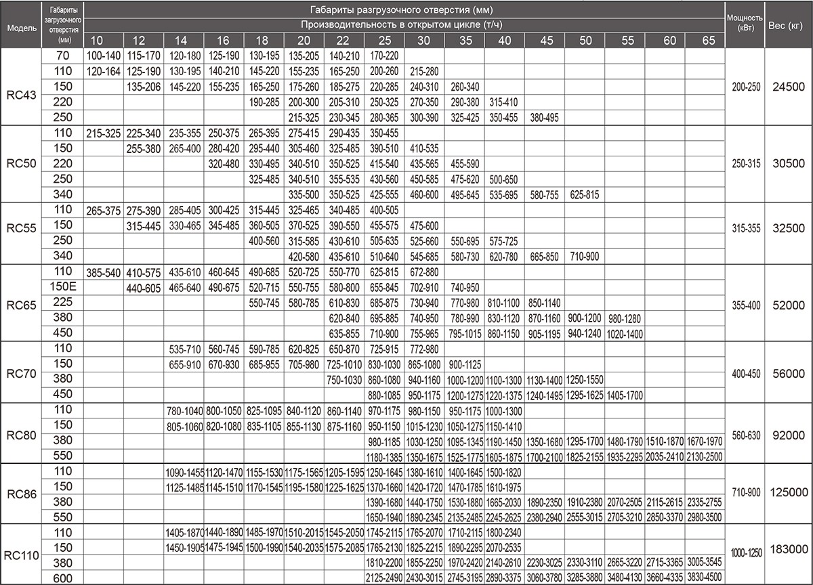813x585 pixels.
Task: Click the cell reading 535-710
Action: (x=184, y=349)
